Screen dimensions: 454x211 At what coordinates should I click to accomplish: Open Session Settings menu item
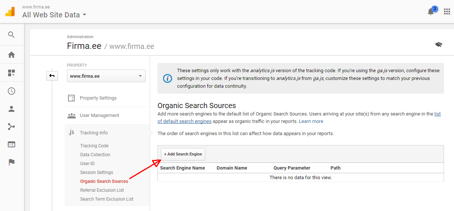[x=96, y=173]
